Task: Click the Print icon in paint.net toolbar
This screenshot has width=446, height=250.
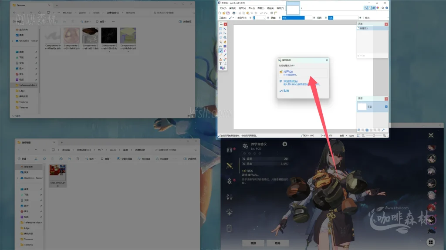Action: click(234, 13)
